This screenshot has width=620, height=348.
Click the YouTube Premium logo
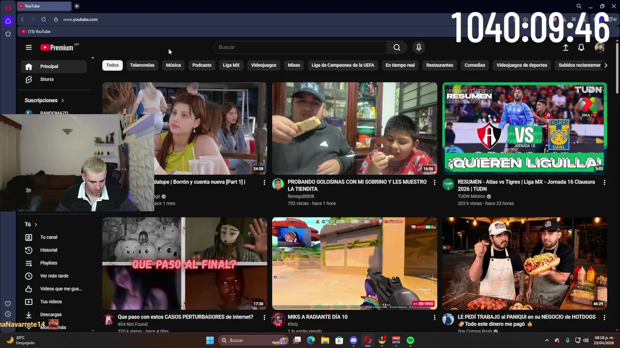point(57,47)
